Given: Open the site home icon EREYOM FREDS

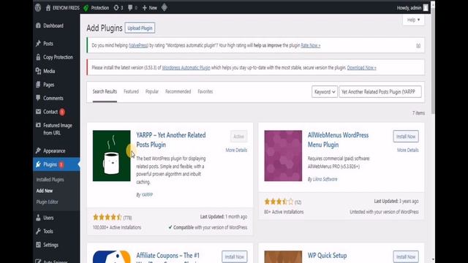Looking at the screenshot, I should pyautogui.click(x=48, y=8).
